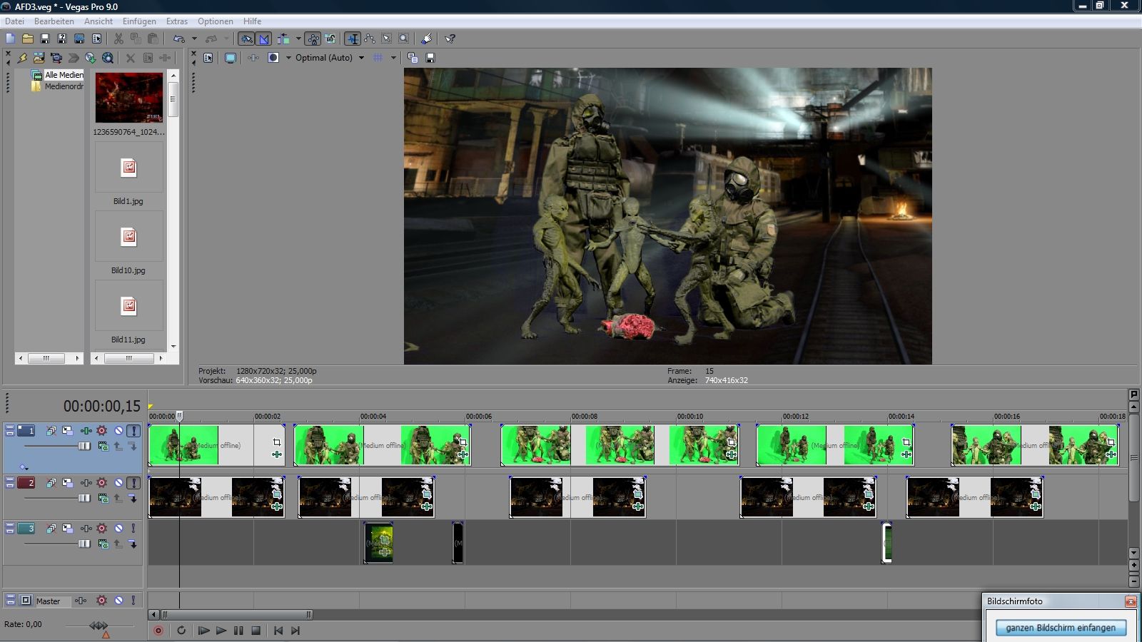Mute video track 1
This screenshot has height=642, width=1142.
click(118, 431)
